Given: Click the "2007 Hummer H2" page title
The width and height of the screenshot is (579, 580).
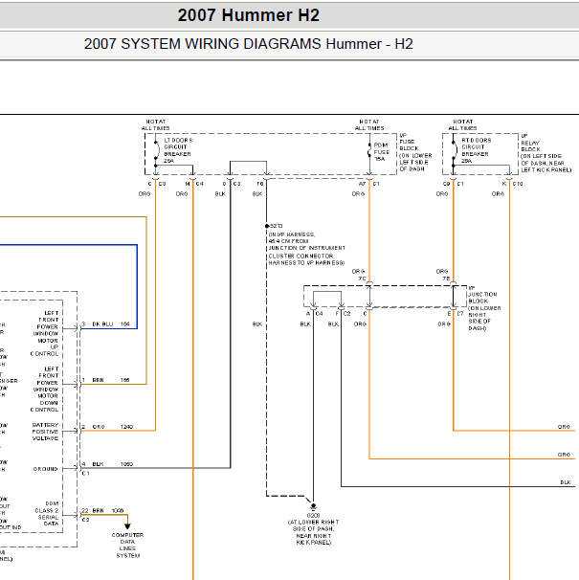Looking at the screenshot, I should [x=248, y=15].
